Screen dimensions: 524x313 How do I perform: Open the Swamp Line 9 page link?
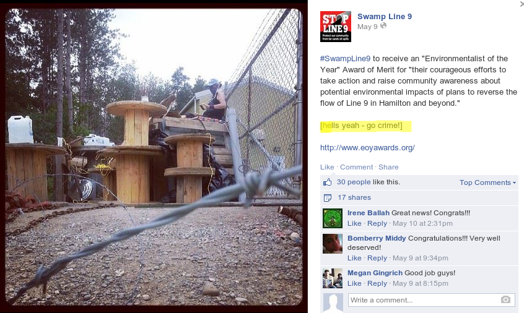click(x=385, y=16)
